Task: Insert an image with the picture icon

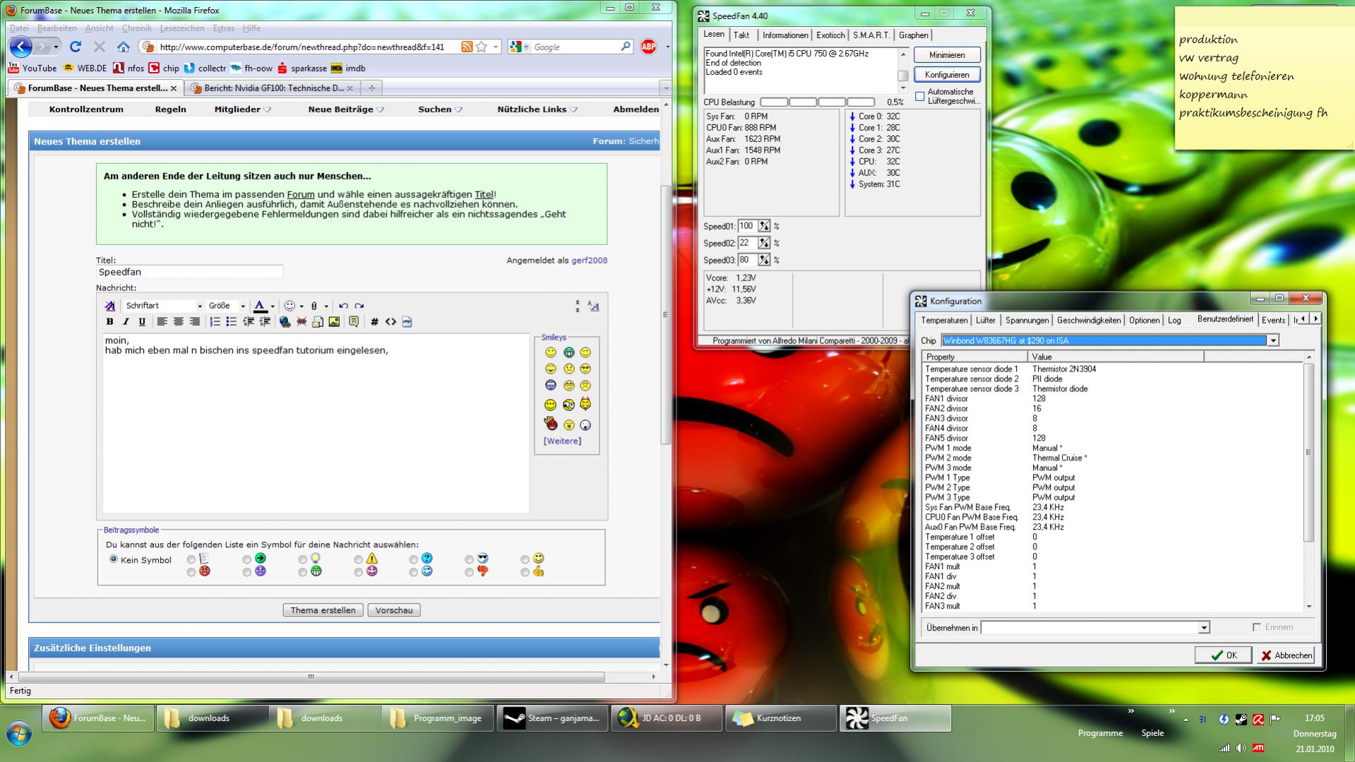Action: click(334, 322)
